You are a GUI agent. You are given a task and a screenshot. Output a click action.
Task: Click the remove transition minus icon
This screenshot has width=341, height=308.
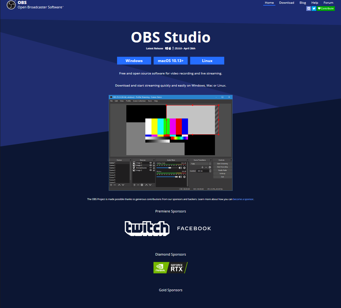tap(206, 167)
